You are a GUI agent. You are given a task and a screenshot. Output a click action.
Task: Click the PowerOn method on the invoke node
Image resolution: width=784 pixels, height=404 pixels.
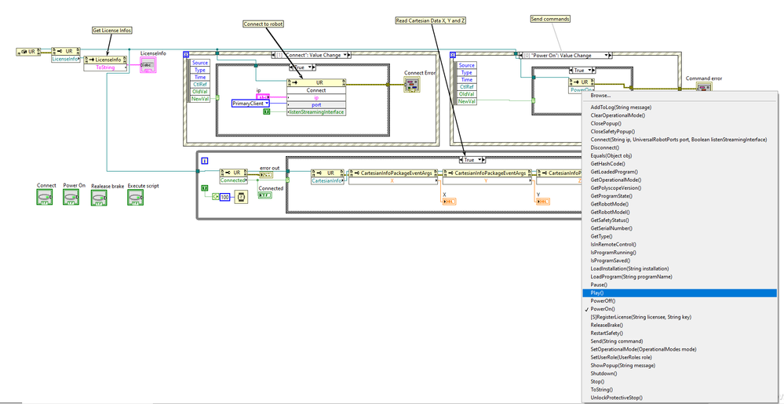pyautogui.click(x=582, y=90)
